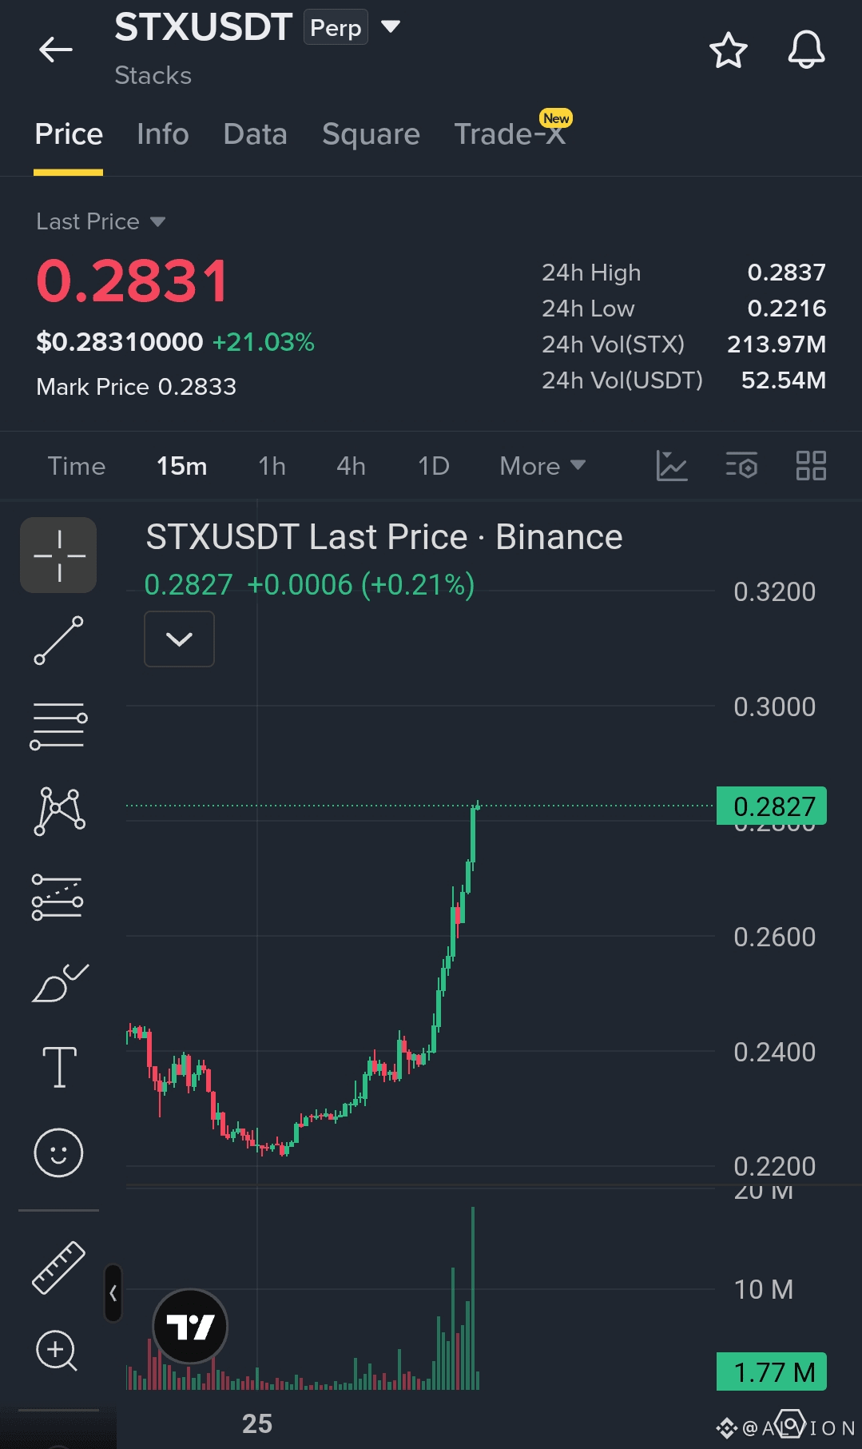This screenshot has width=862, height=1449.
Task: Open the Trade-X tab
Action: point(510,134)
